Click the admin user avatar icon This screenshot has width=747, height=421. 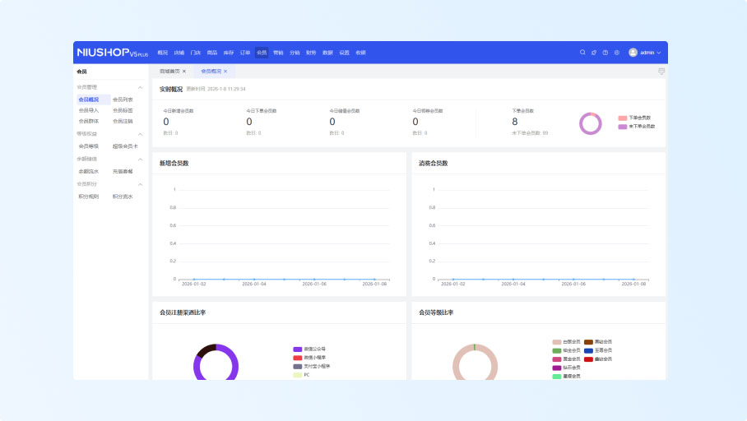click(x=633, y=53)
